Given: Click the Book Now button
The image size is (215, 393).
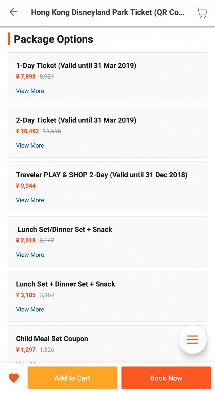Looking at the screenshot, I should [166, 378].
